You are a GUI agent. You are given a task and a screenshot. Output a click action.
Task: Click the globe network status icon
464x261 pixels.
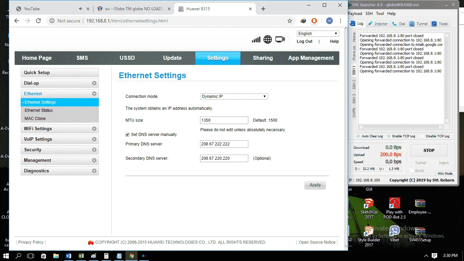point(268,39)
